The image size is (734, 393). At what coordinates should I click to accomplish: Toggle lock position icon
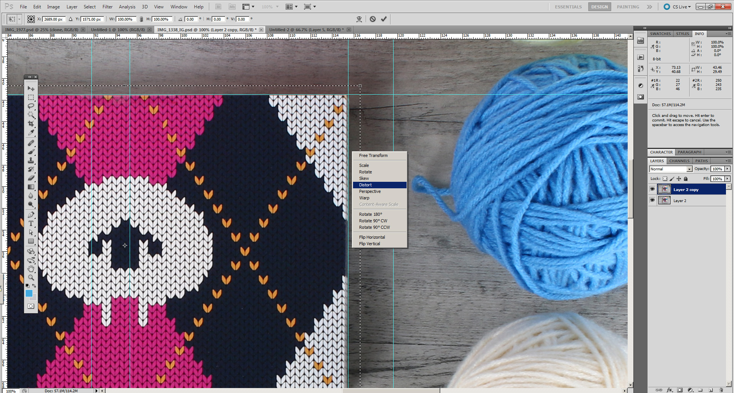[679, 179]
